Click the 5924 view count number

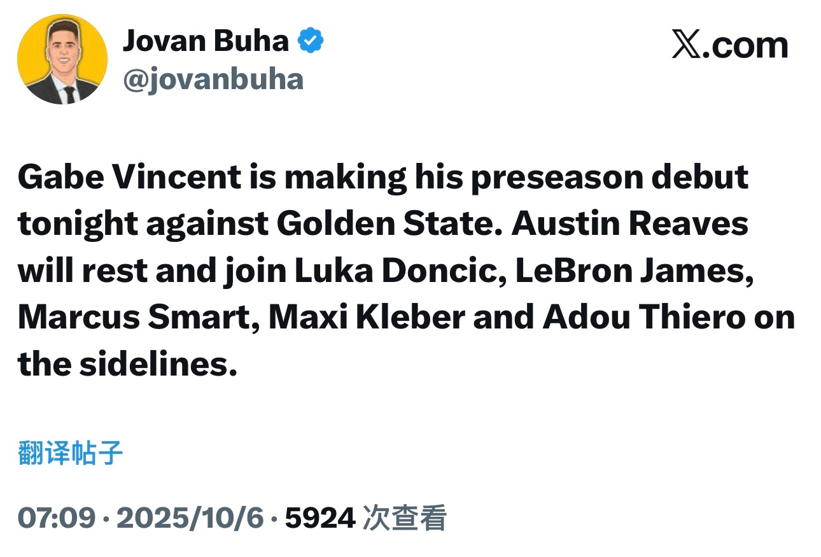(320, 518)
